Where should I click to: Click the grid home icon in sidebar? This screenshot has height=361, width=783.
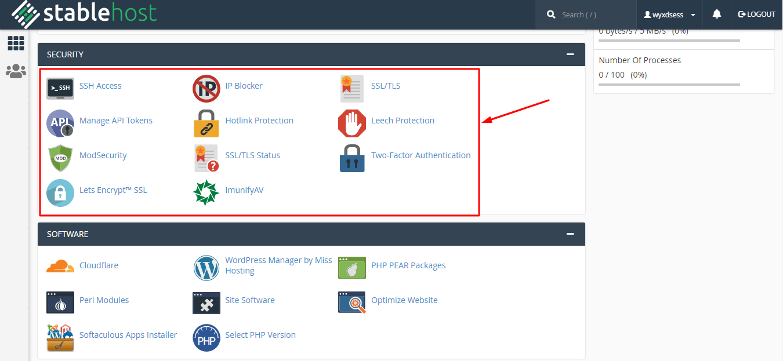tap(16, 43)
